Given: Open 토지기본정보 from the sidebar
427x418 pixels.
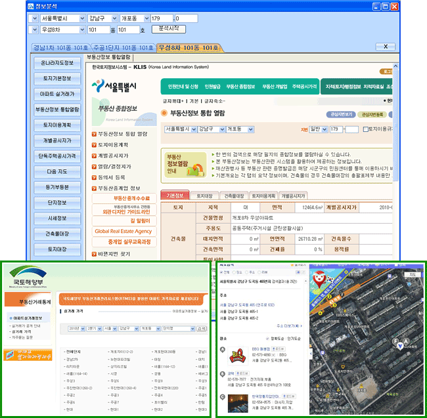Looking at the screenshot, I should [x=57, y=79].
